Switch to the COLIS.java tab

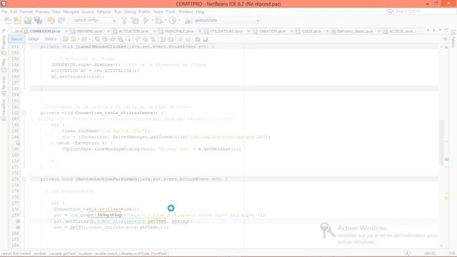[311, 31]
